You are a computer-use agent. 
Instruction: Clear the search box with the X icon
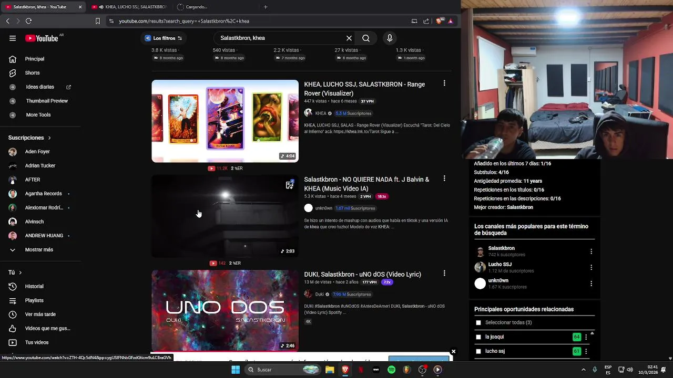349,38
